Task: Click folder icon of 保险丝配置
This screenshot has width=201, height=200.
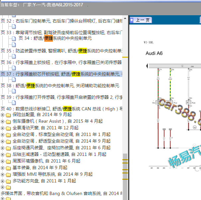Action: 8,115
